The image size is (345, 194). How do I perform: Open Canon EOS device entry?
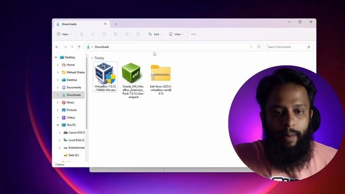74,133
